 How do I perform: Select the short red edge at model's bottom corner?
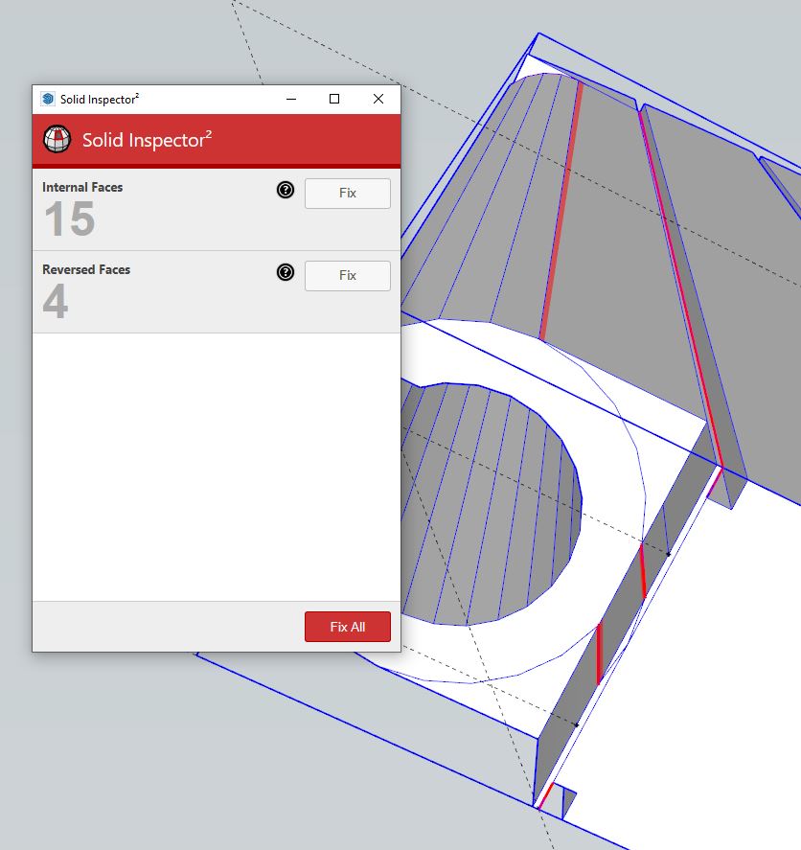coord(546,795)
